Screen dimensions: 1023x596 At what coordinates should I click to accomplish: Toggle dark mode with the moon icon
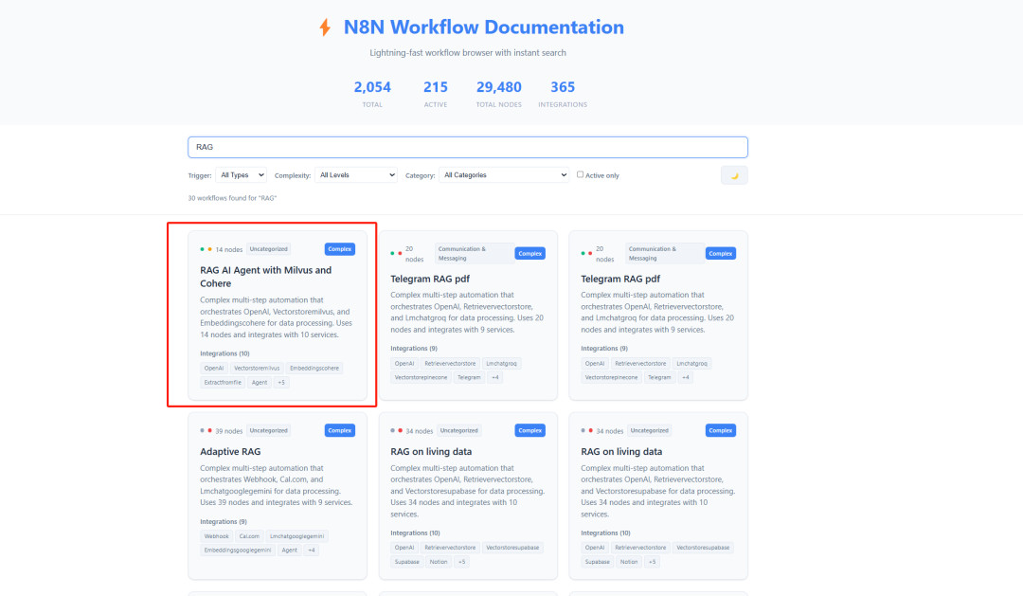point(734,175)
